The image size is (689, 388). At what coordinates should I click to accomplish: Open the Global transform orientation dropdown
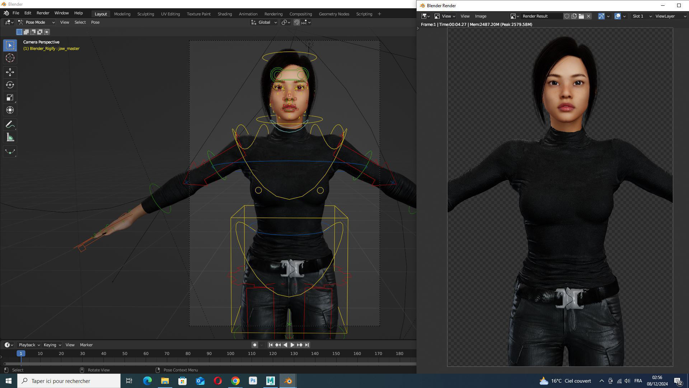(x=264, y=22)
